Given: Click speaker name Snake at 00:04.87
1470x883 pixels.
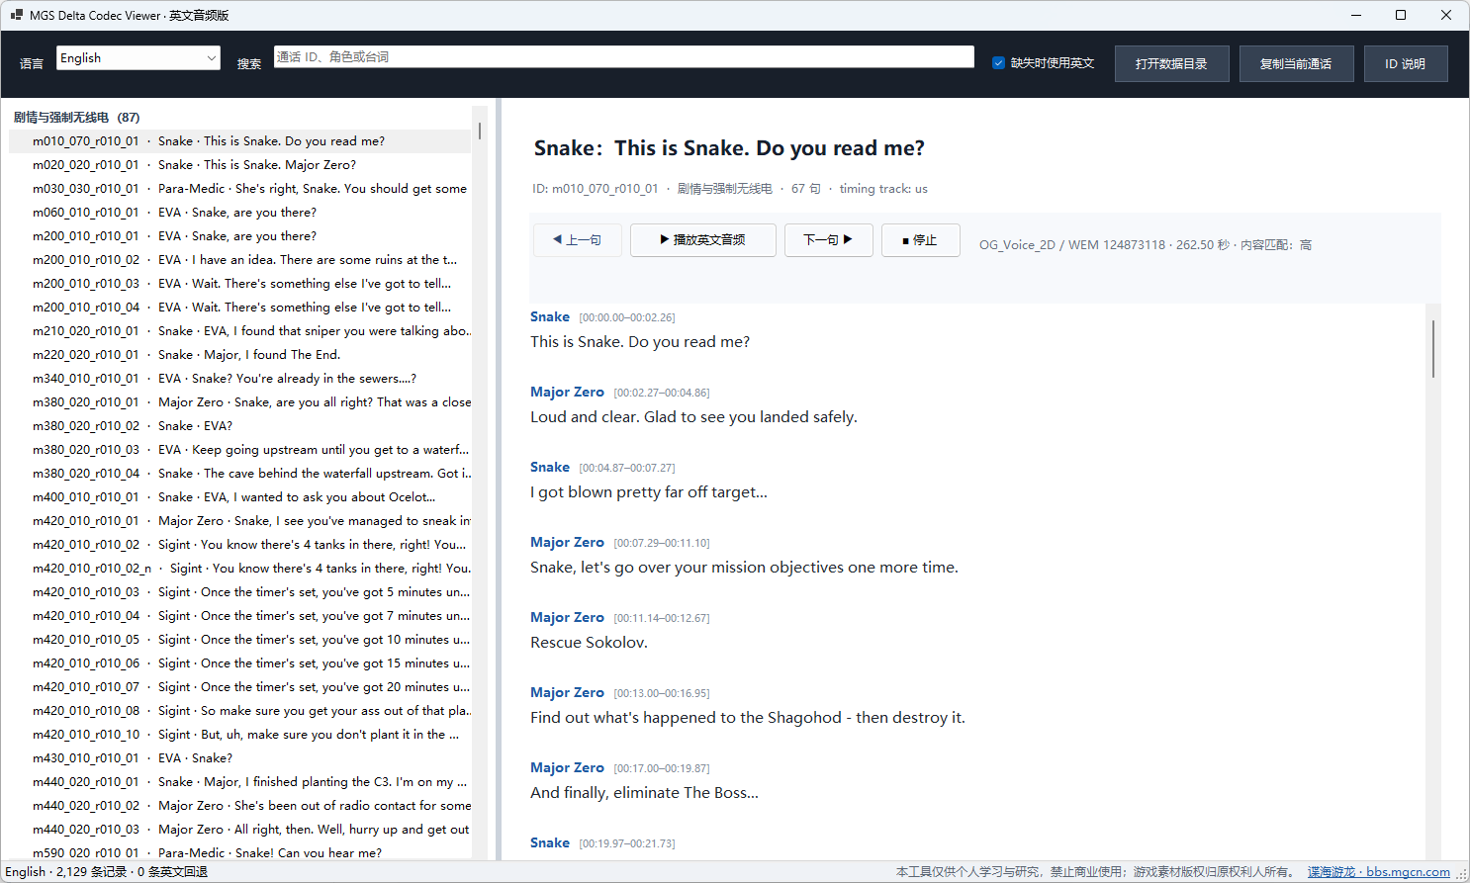Looking at the screenshot, I should coord(550,467).
